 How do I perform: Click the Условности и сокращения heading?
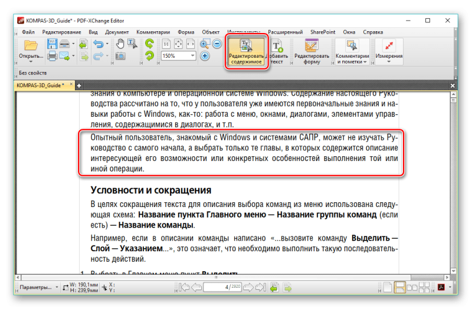tap(151, 190)
